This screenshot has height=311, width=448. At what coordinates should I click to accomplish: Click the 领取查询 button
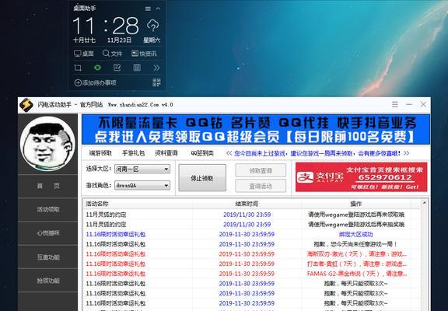click(261, 170)
